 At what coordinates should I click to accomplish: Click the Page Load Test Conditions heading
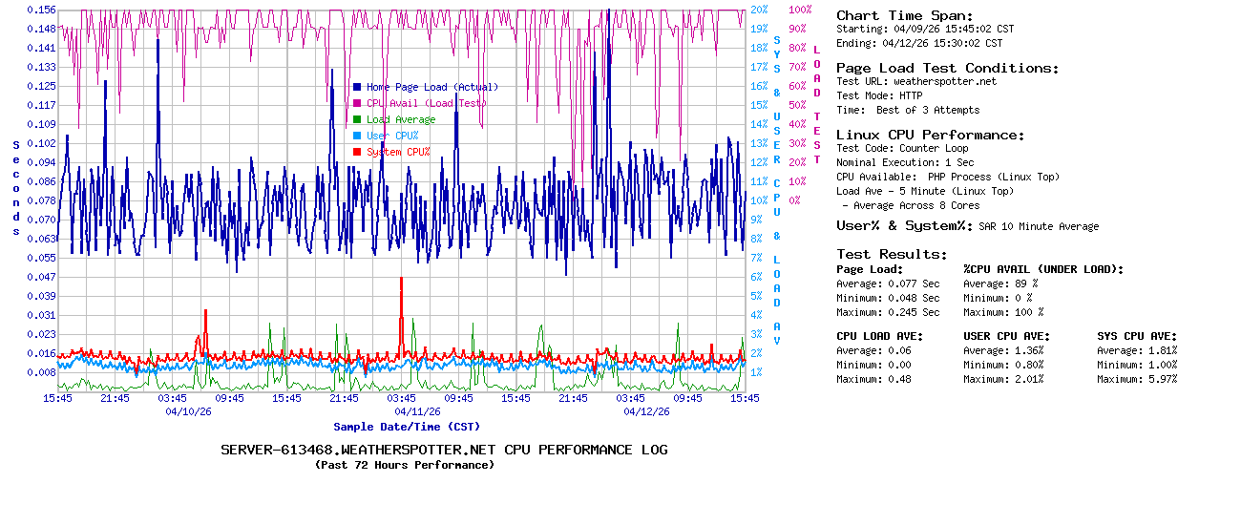[947, 68]
